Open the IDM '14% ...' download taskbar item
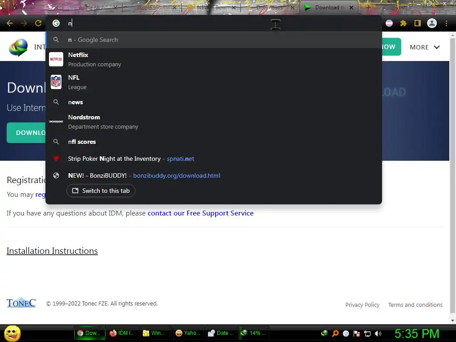This screenshot has height=342, width=456. click(253, 333)
